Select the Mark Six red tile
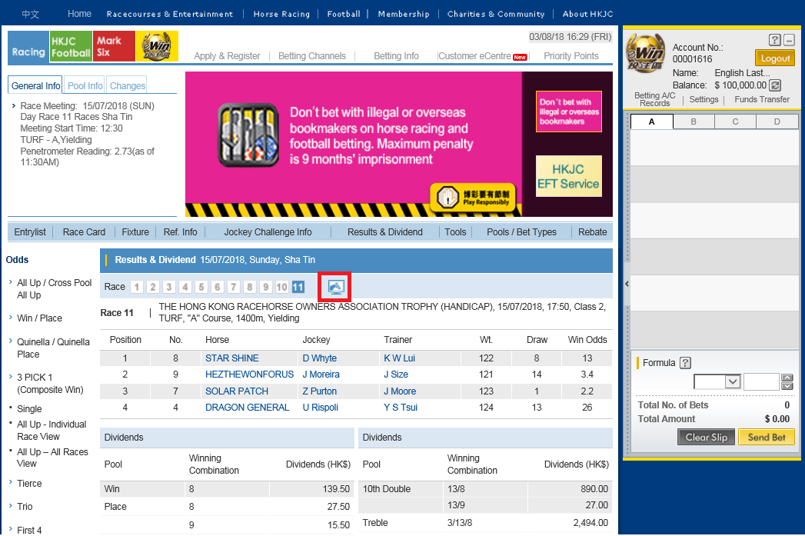The image size is (805, 536). coord(114,46)
